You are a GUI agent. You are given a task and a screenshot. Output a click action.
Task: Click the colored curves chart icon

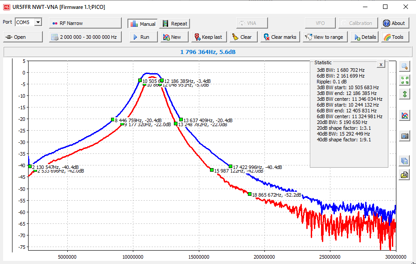(404, 115)
